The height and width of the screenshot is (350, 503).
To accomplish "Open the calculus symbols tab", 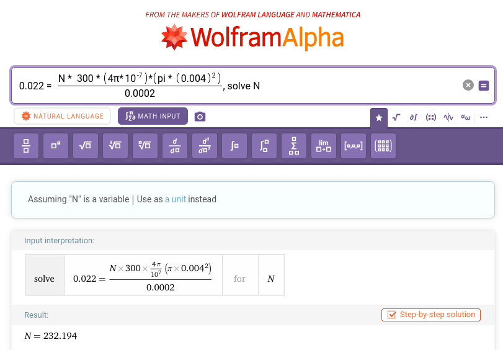I will (x=414, y=117).
